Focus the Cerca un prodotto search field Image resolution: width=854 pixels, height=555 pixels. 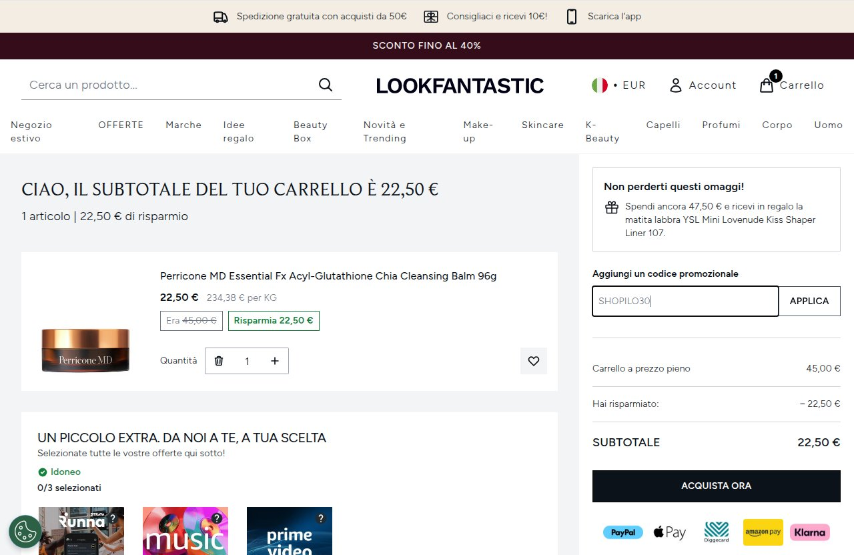[x=170, y=85]
